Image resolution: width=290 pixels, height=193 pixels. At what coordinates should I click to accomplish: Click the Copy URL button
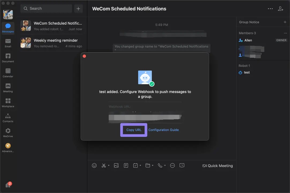pos(134,130)
